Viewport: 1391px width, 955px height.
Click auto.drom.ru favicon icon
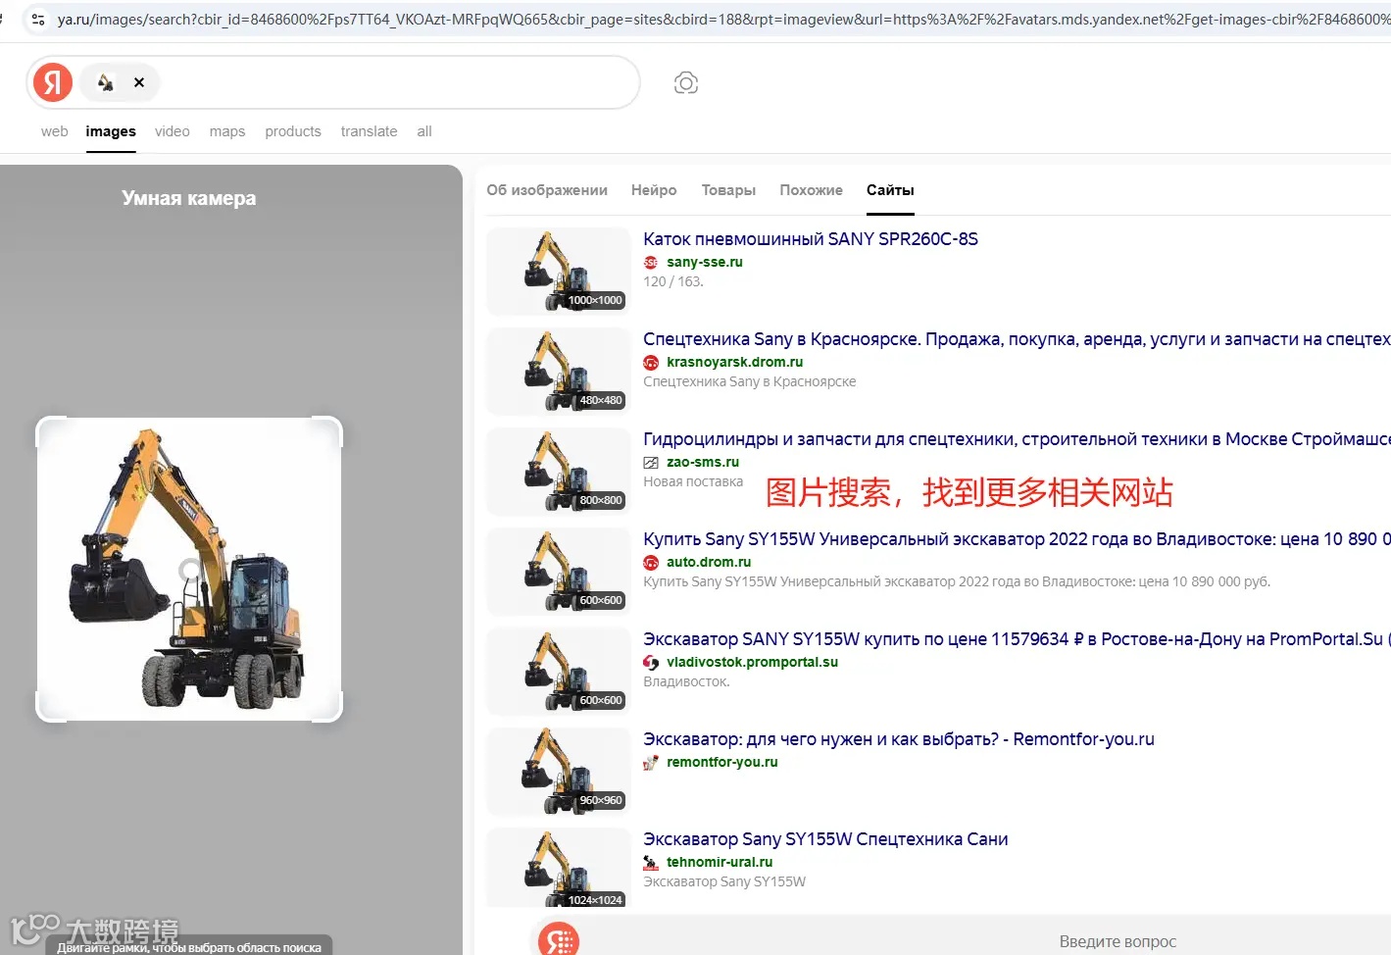651,563
